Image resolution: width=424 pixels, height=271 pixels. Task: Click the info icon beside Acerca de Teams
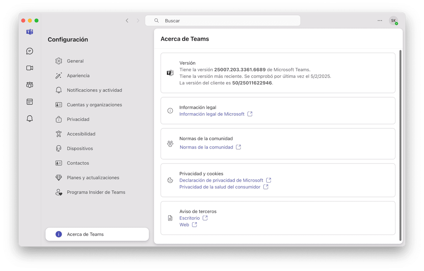pos(59,234)
